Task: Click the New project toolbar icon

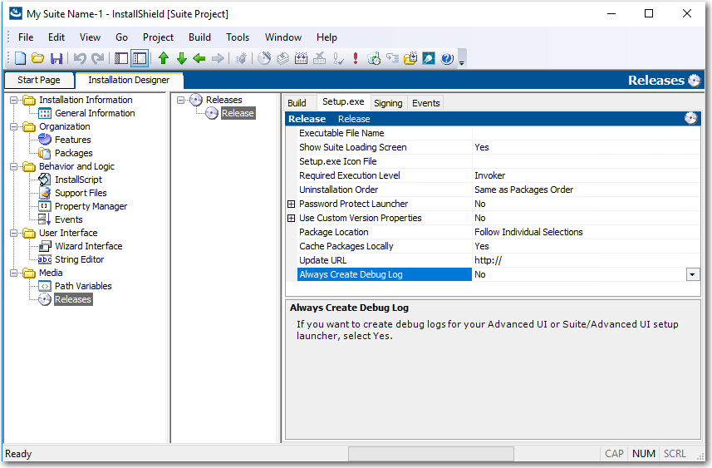Action: click(x=21, y=58)
